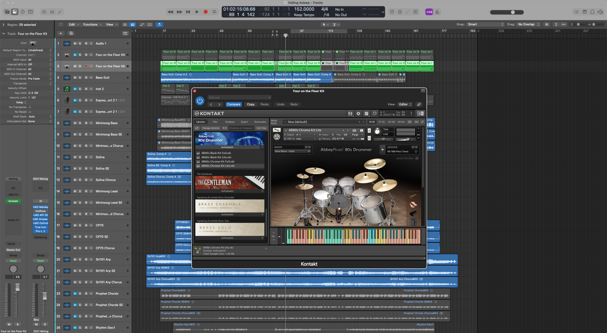Screen dimensions: 607x333
Task: Open the Manual preset dropdown in the plugin header
Action: coord(239,97)
